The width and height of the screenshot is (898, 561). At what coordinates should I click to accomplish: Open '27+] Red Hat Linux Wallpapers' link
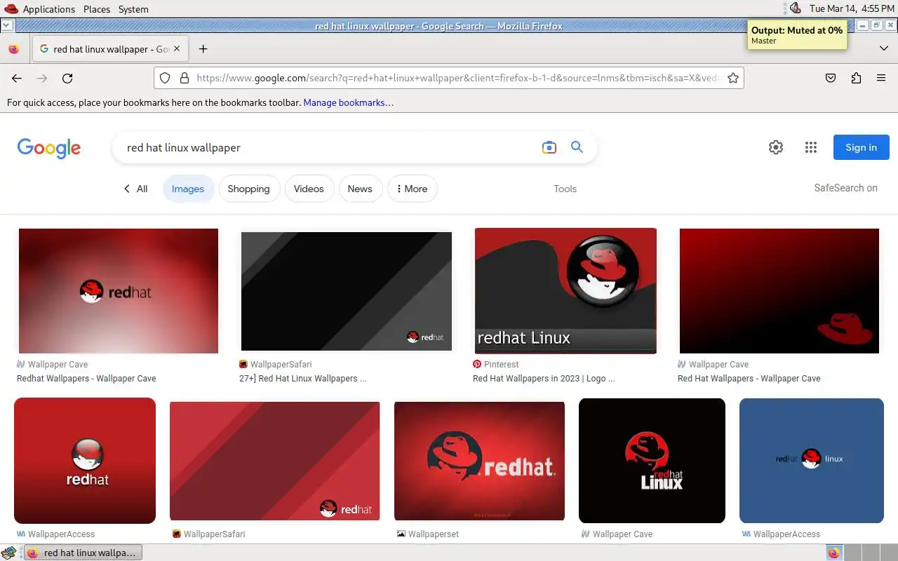[302, 378]
